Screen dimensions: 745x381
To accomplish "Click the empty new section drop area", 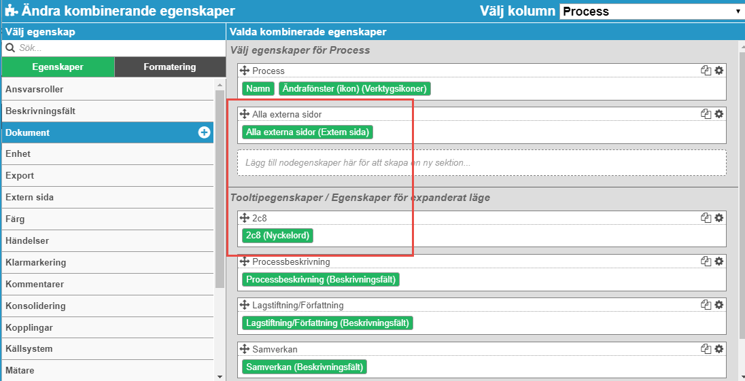I will (482, 163).
